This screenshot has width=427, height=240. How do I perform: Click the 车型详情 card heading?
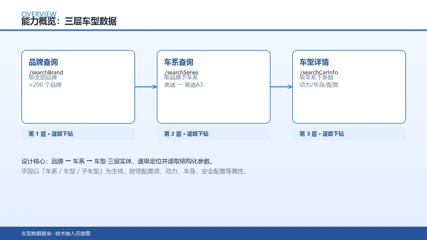coord(314,62)
